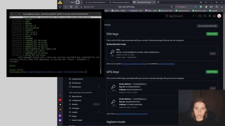225x126 pixels.
Task: Open GitHub pull requests icon in header
Action: click(205, 16)
